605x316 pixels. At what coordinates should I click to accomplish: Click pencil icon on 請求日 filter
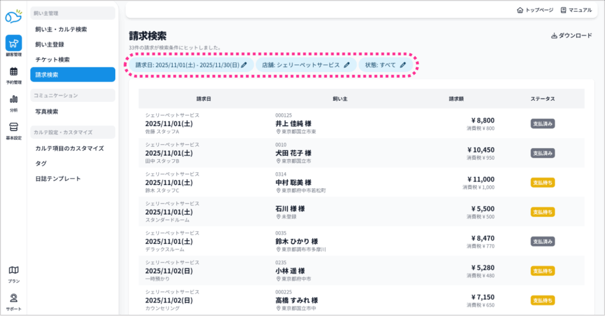click(244, 65)
